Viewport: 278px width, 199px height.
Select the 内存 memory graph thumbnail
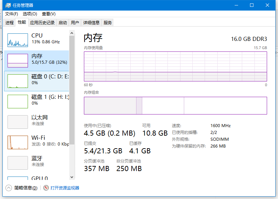click(18, 61)
